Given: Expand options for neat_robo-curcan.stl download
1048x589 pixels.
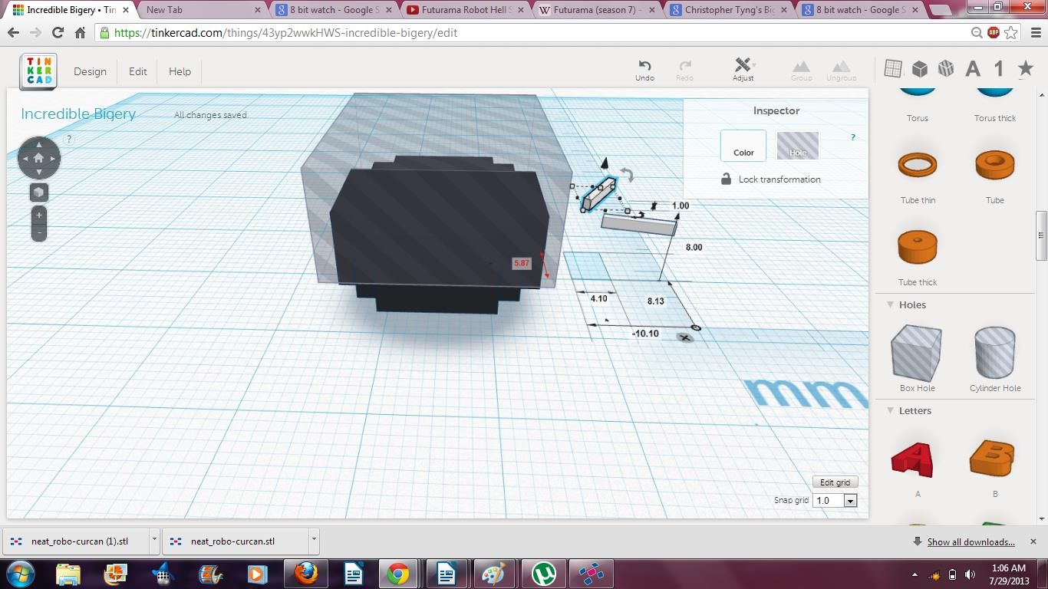Looking at the screenshot, I should pos(312,541).
